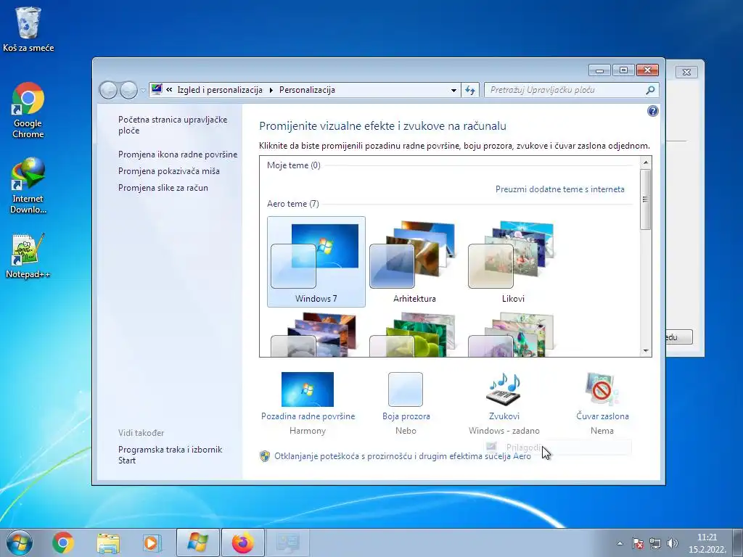Screen dimensions: 743x557
Task: Open Internet Download Manager desktop shortcut
Action: click(28, 186)
